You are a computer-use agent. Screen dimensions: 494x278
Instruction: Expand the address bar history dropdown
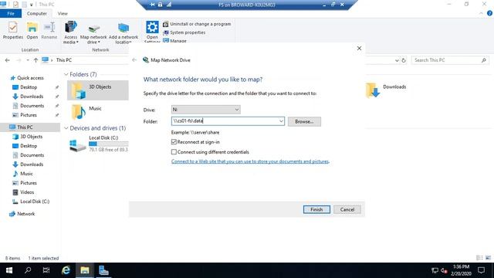coord(397,60)
